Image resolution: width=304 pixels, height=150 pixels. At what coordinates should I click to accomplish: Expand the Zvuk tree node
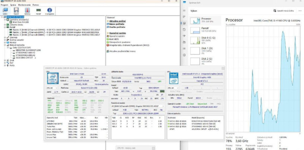click(x=5, y=60)
